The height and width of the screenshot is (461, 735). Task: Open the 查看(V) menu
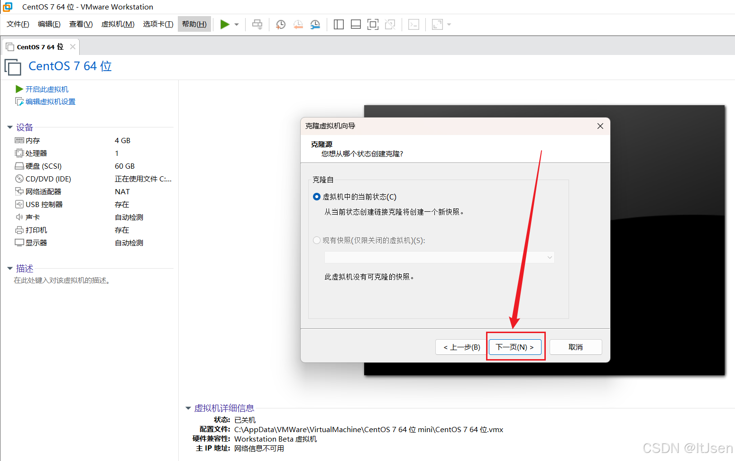pos(81,24)
